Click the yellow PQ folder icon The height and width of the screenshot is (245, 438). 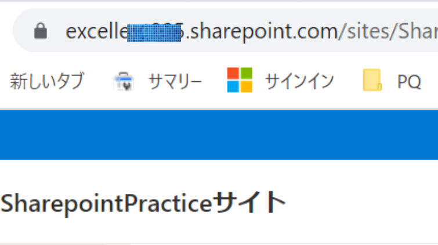[x=372, y=81]
